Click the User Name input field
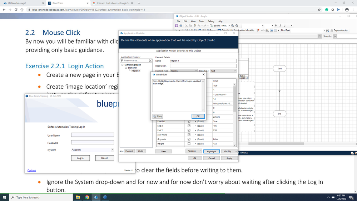 tap(93, 135)
